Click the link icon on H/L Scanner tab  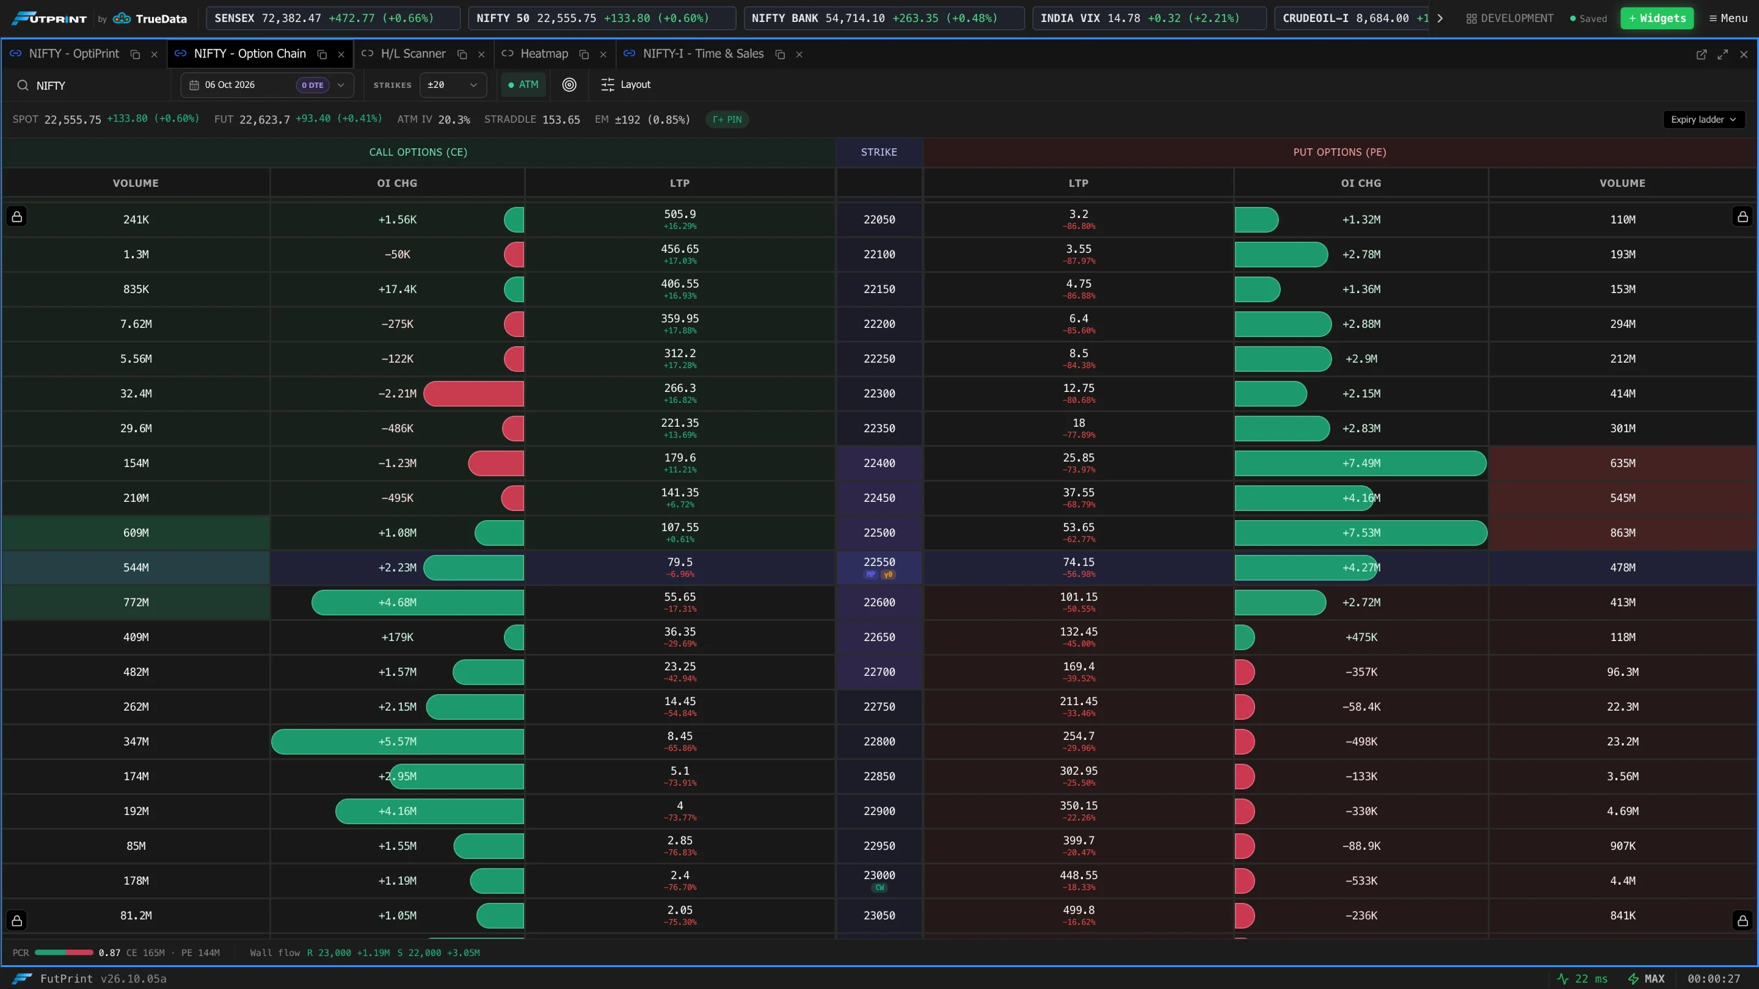pos(367,53)
